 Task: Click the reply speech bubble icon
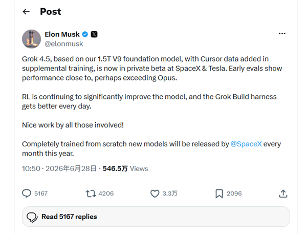coord(27,194)
